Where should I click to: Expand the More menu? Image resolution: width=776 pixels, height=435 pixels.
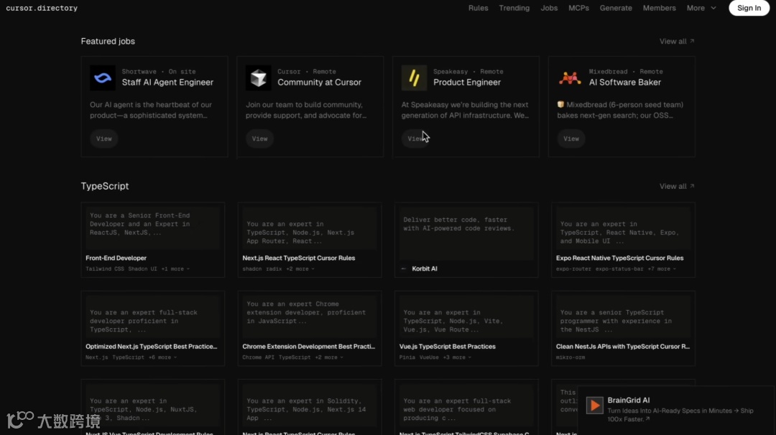(701, 8)
